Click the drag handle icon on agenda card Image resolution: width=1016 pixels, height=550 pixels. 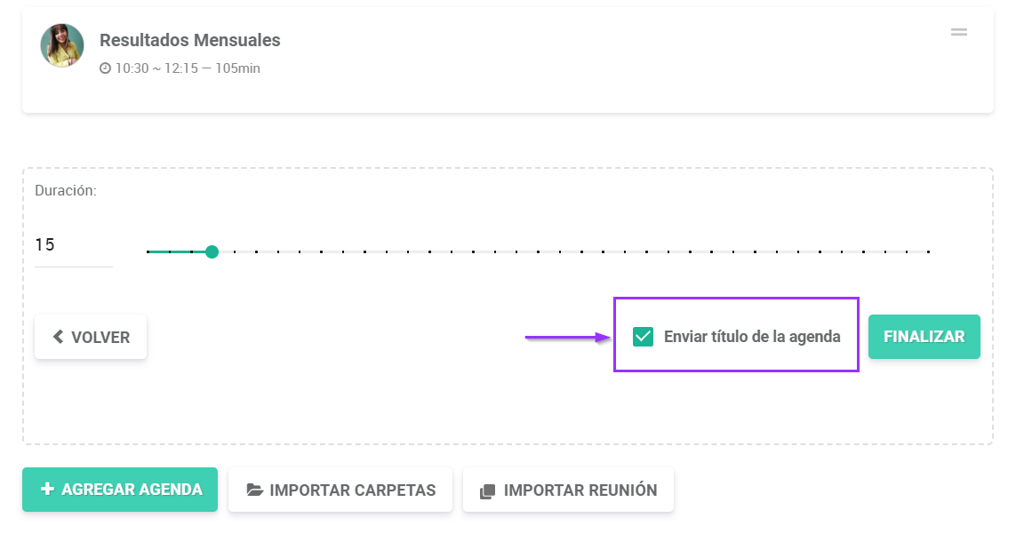[958, 32]
